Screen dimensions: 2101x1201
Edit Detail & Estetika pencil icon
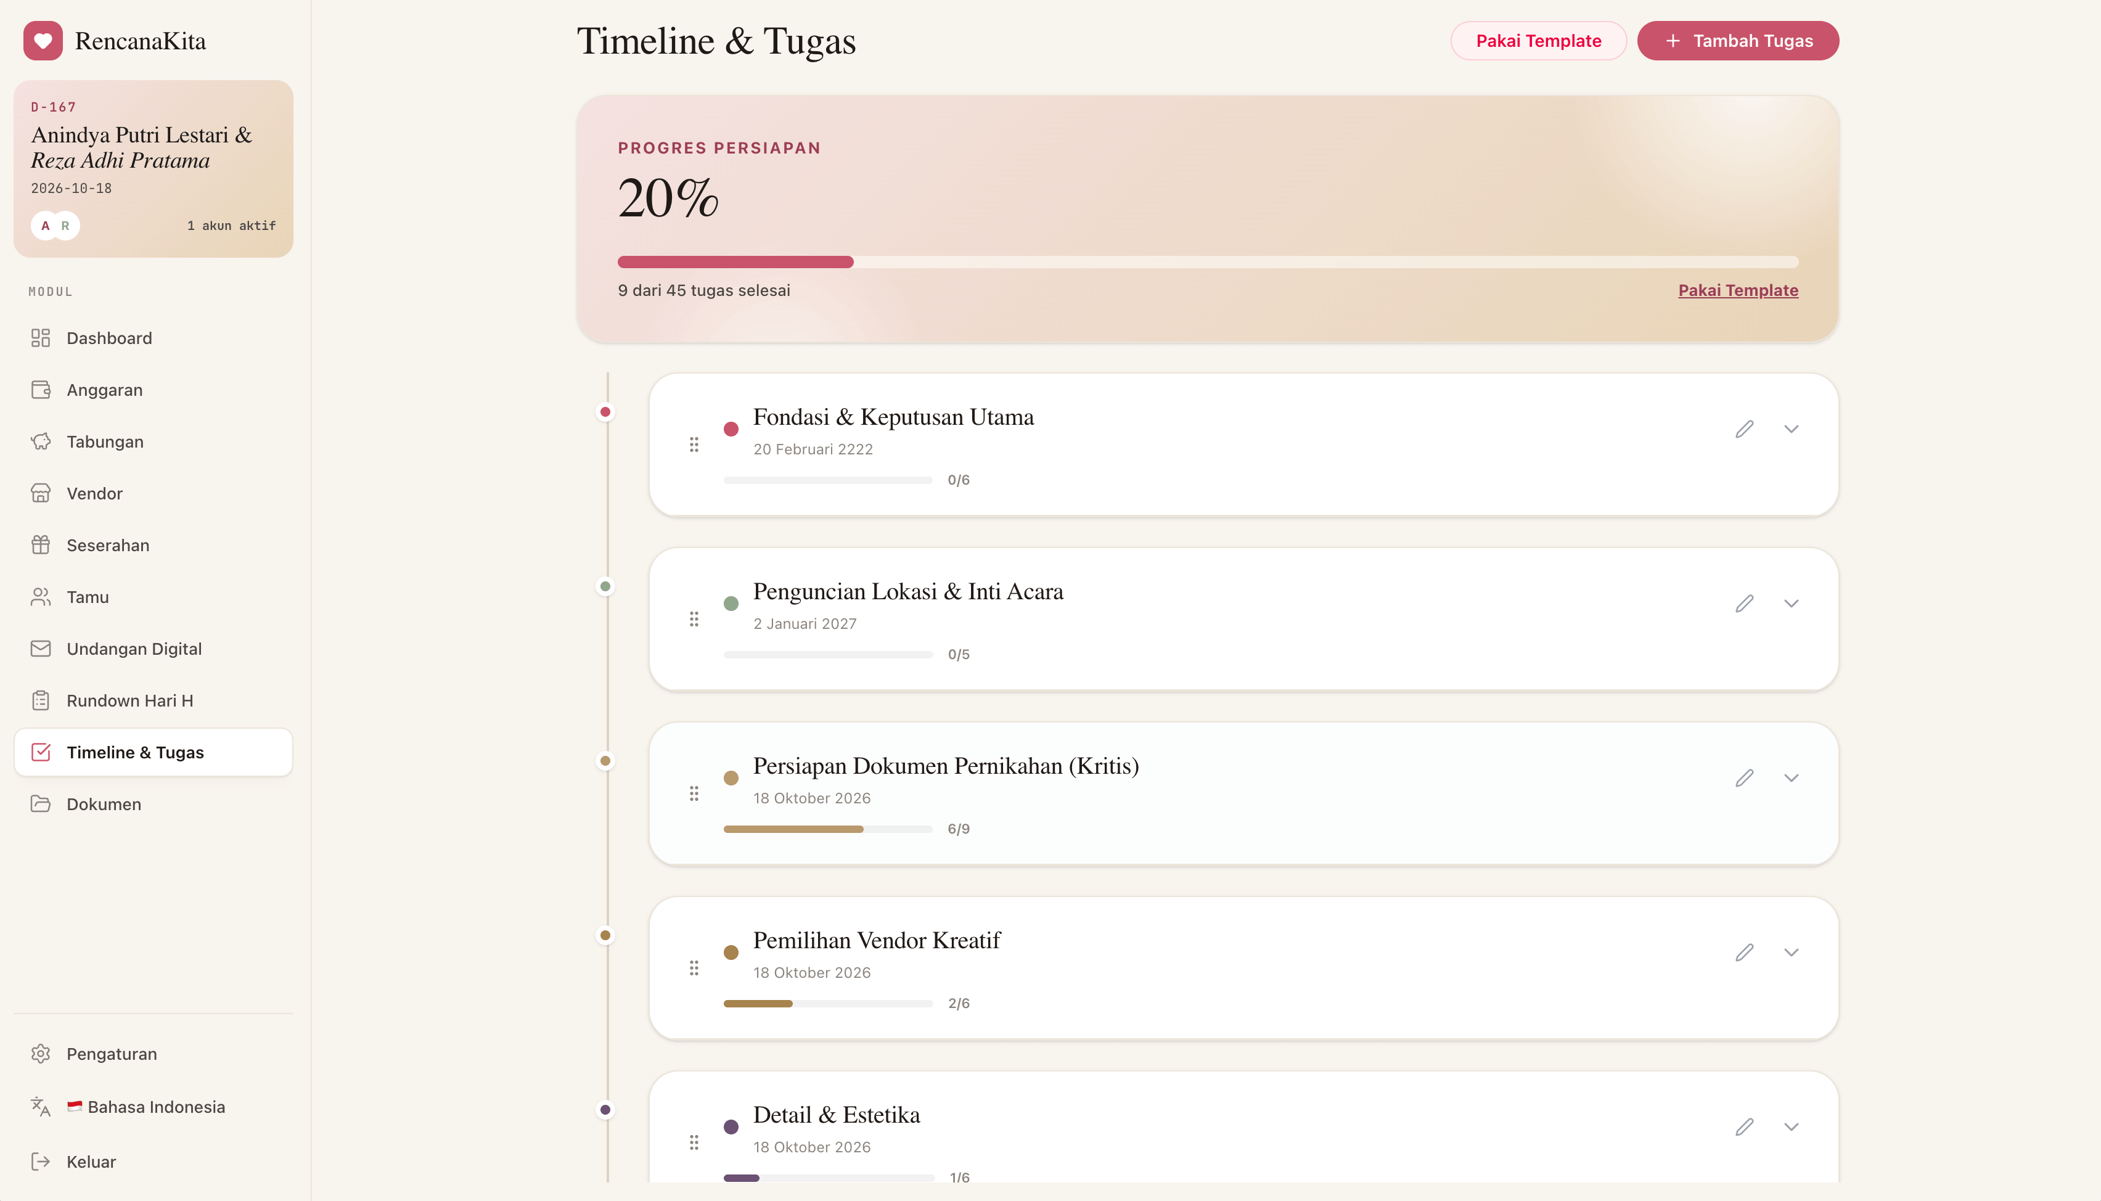click(x=1744, y=1127)
